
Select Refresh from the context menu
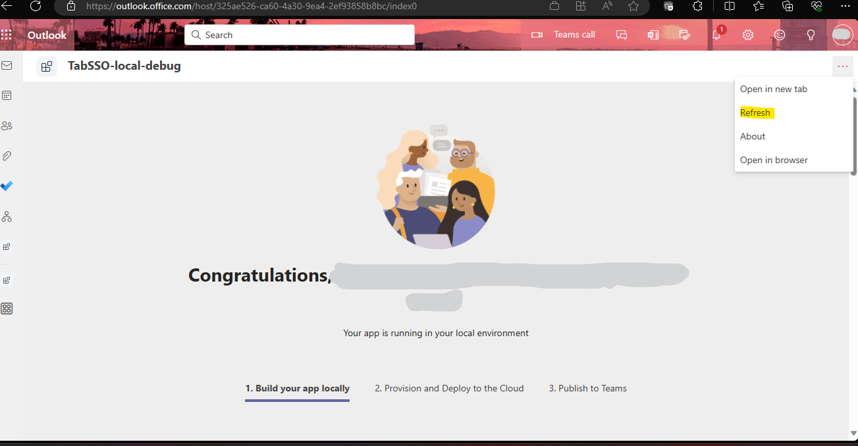755,112
